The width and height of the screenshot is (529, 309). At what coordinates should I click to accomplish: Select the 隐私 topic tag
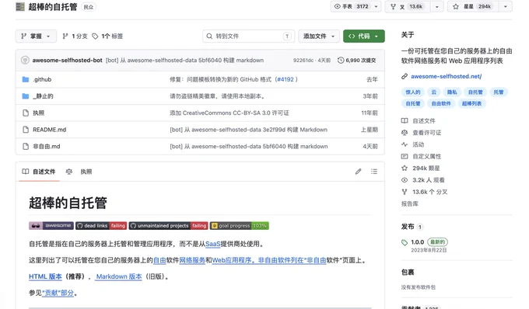pyautogui.click(x=452, y=92)
